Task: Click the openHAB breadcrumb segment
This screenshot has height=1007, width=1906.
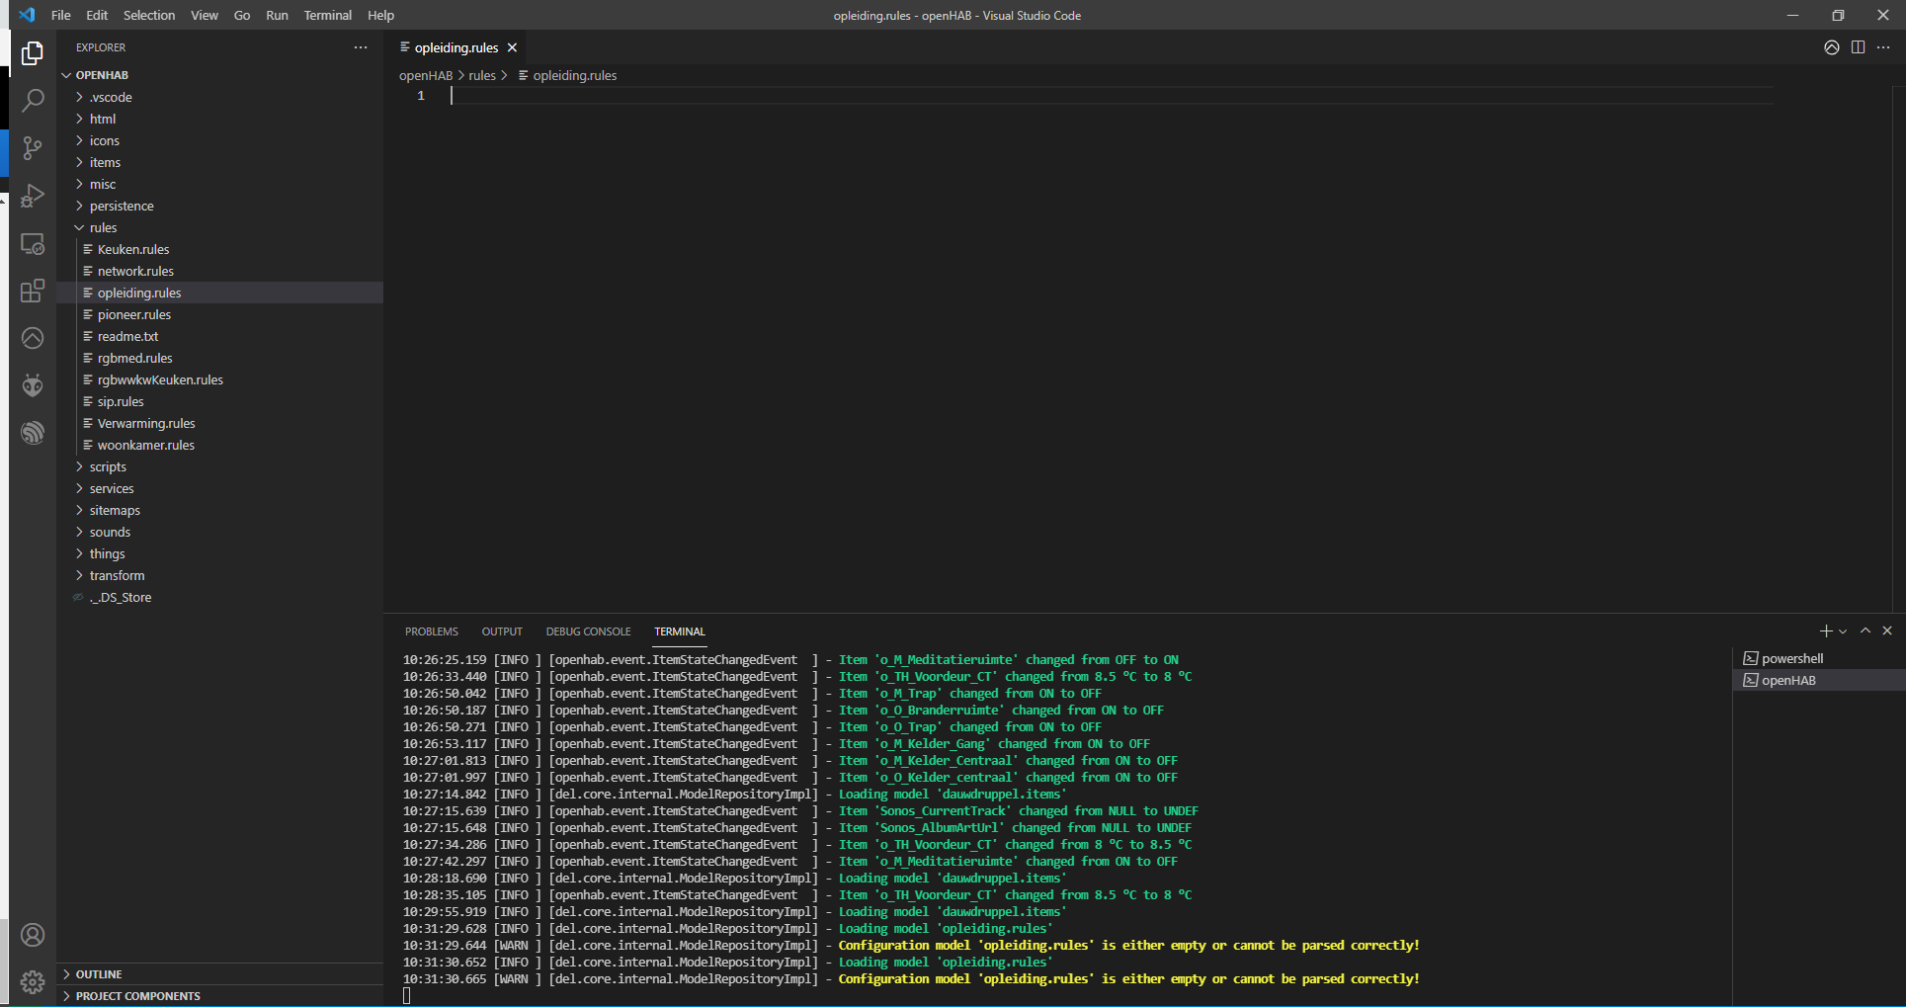Action: click(426, 75)
